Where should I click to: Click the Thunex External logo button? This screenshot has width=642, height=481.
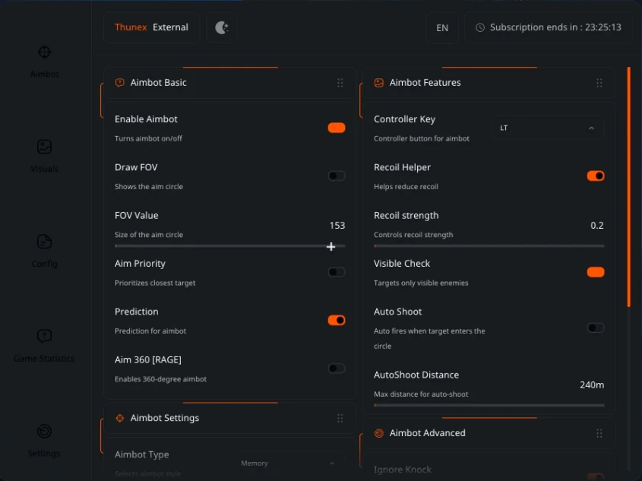(x=151, y=27)
